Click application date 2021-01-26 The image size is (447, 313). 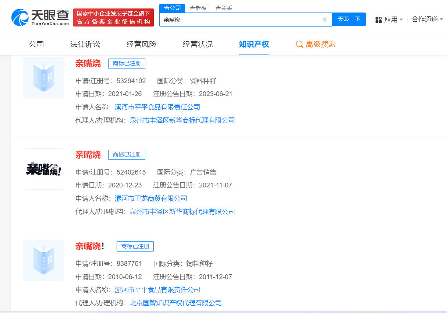125,94
